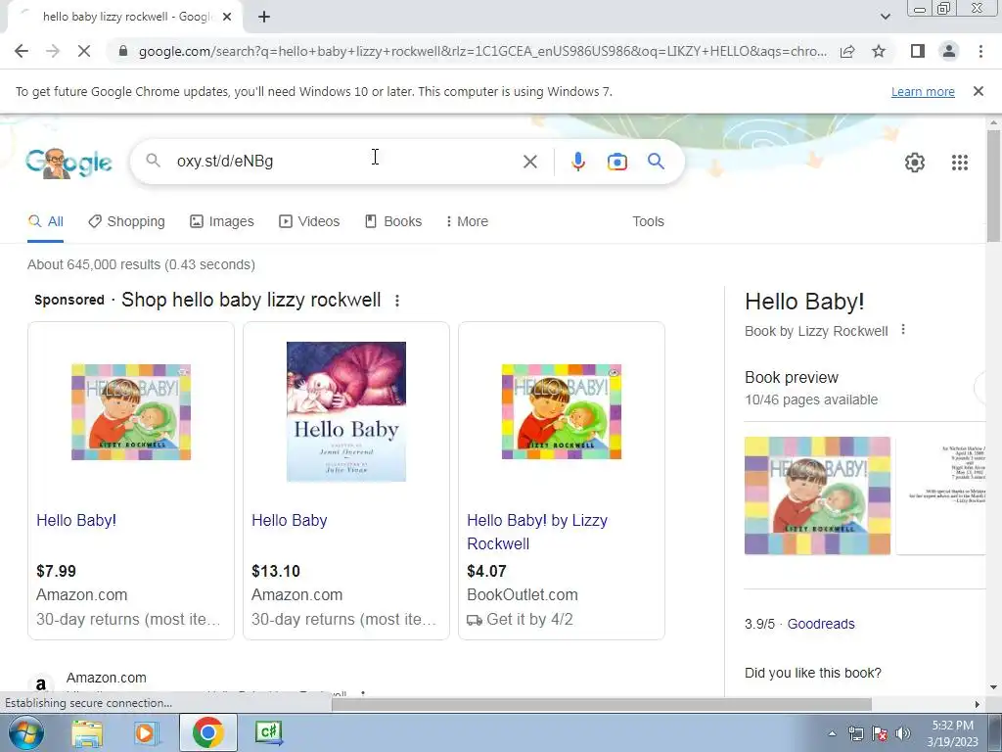Click the horizontal scrollbar of the page
Screen dimensions: 1002x752
tap(602, 704)
